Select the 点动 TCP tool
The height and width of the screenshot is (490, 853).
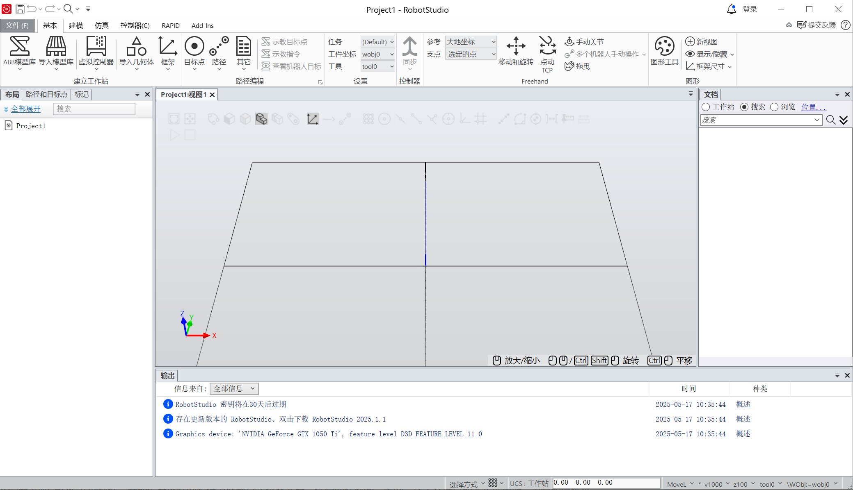[547, 54]
